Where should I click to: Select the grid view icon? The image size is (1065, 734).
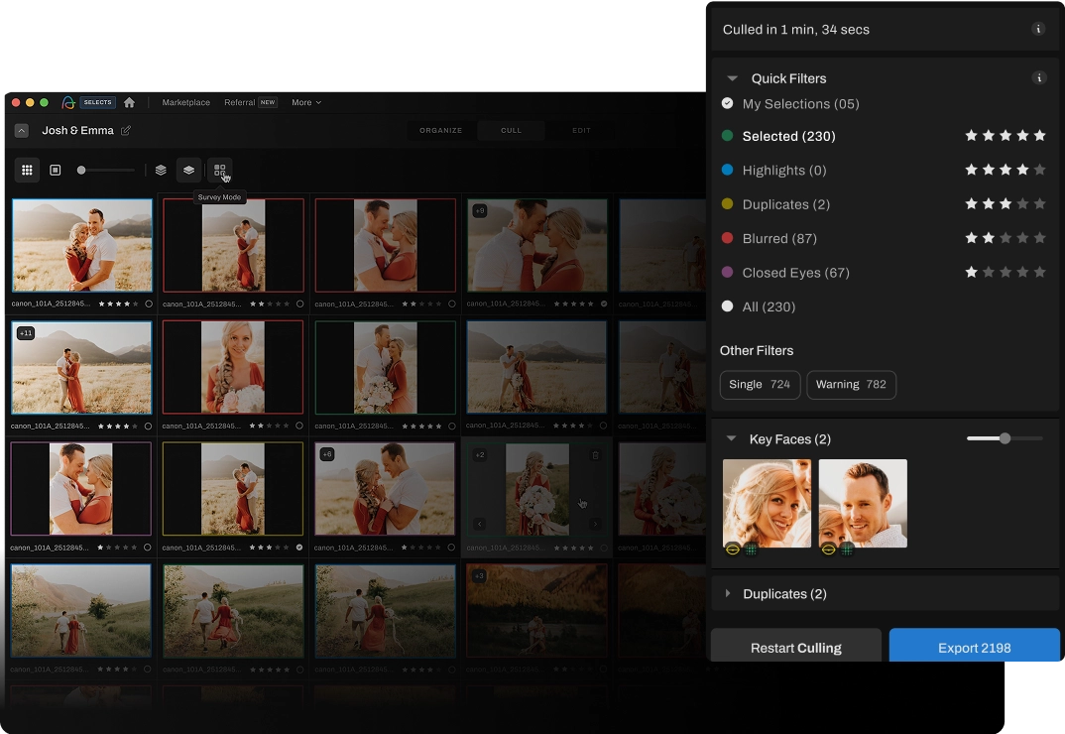click(x=27, y=170)
